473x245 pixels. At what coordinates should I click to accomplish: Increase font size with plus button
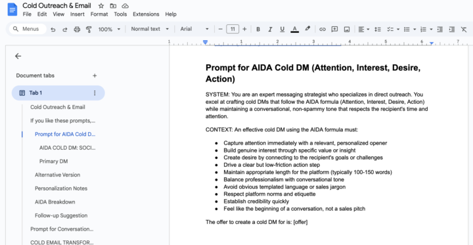pos(244,29)
